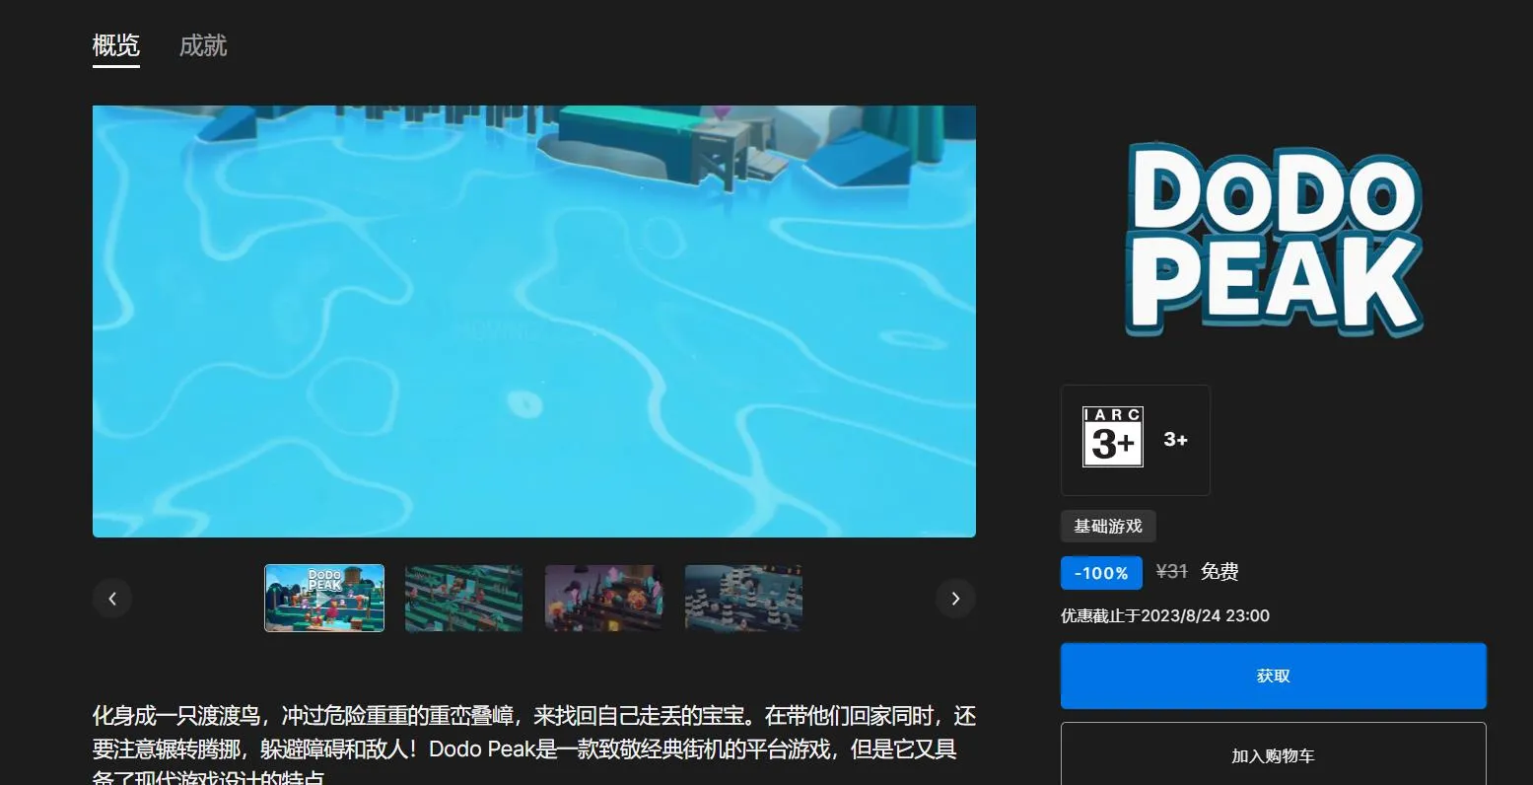The width and height of the screenshot is (1533, 785).
Task: Click the 优惠截止于2023/8/24 23:00 text
Action: [1165, 615]
